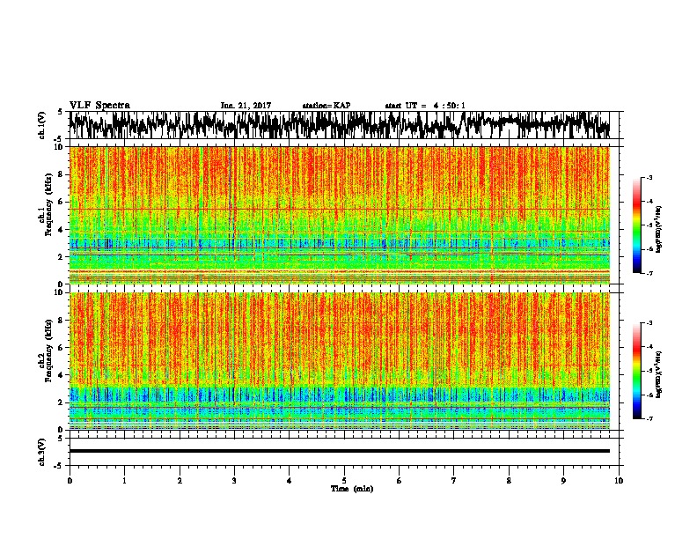
Task: Click the 'start UT = 4:50:1' label
Action: tap(425, 106)
